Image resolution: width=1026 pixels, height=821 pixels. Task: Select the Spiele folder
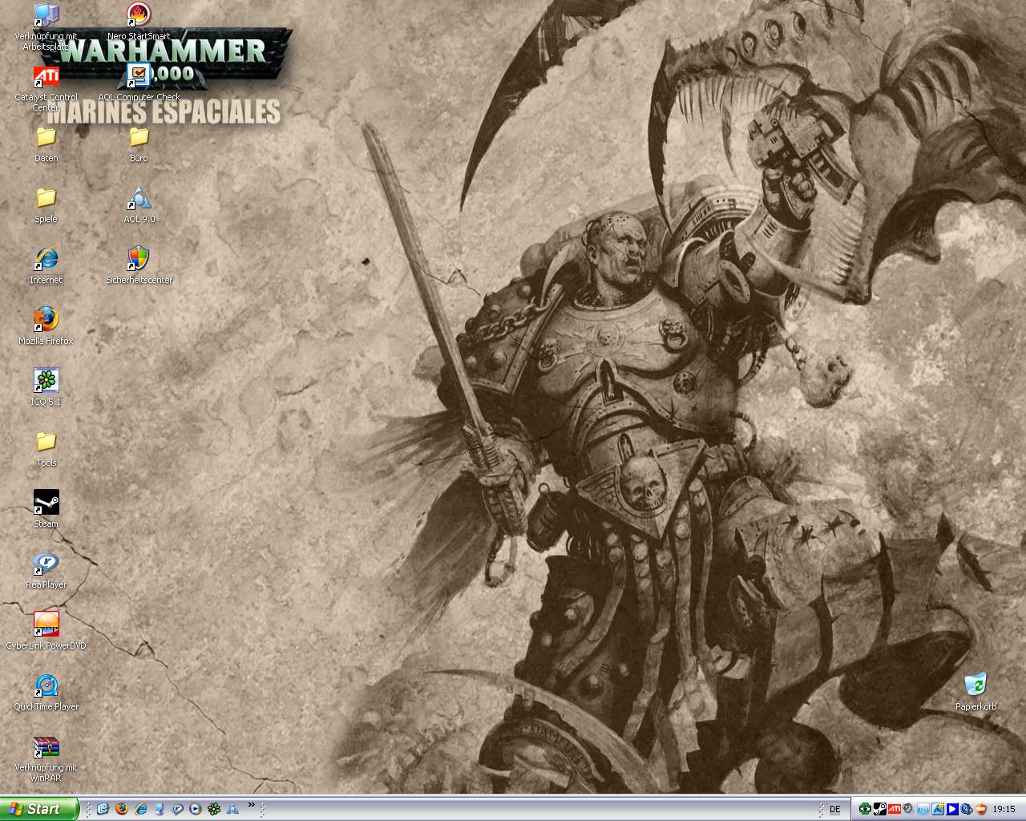point(46,198)
